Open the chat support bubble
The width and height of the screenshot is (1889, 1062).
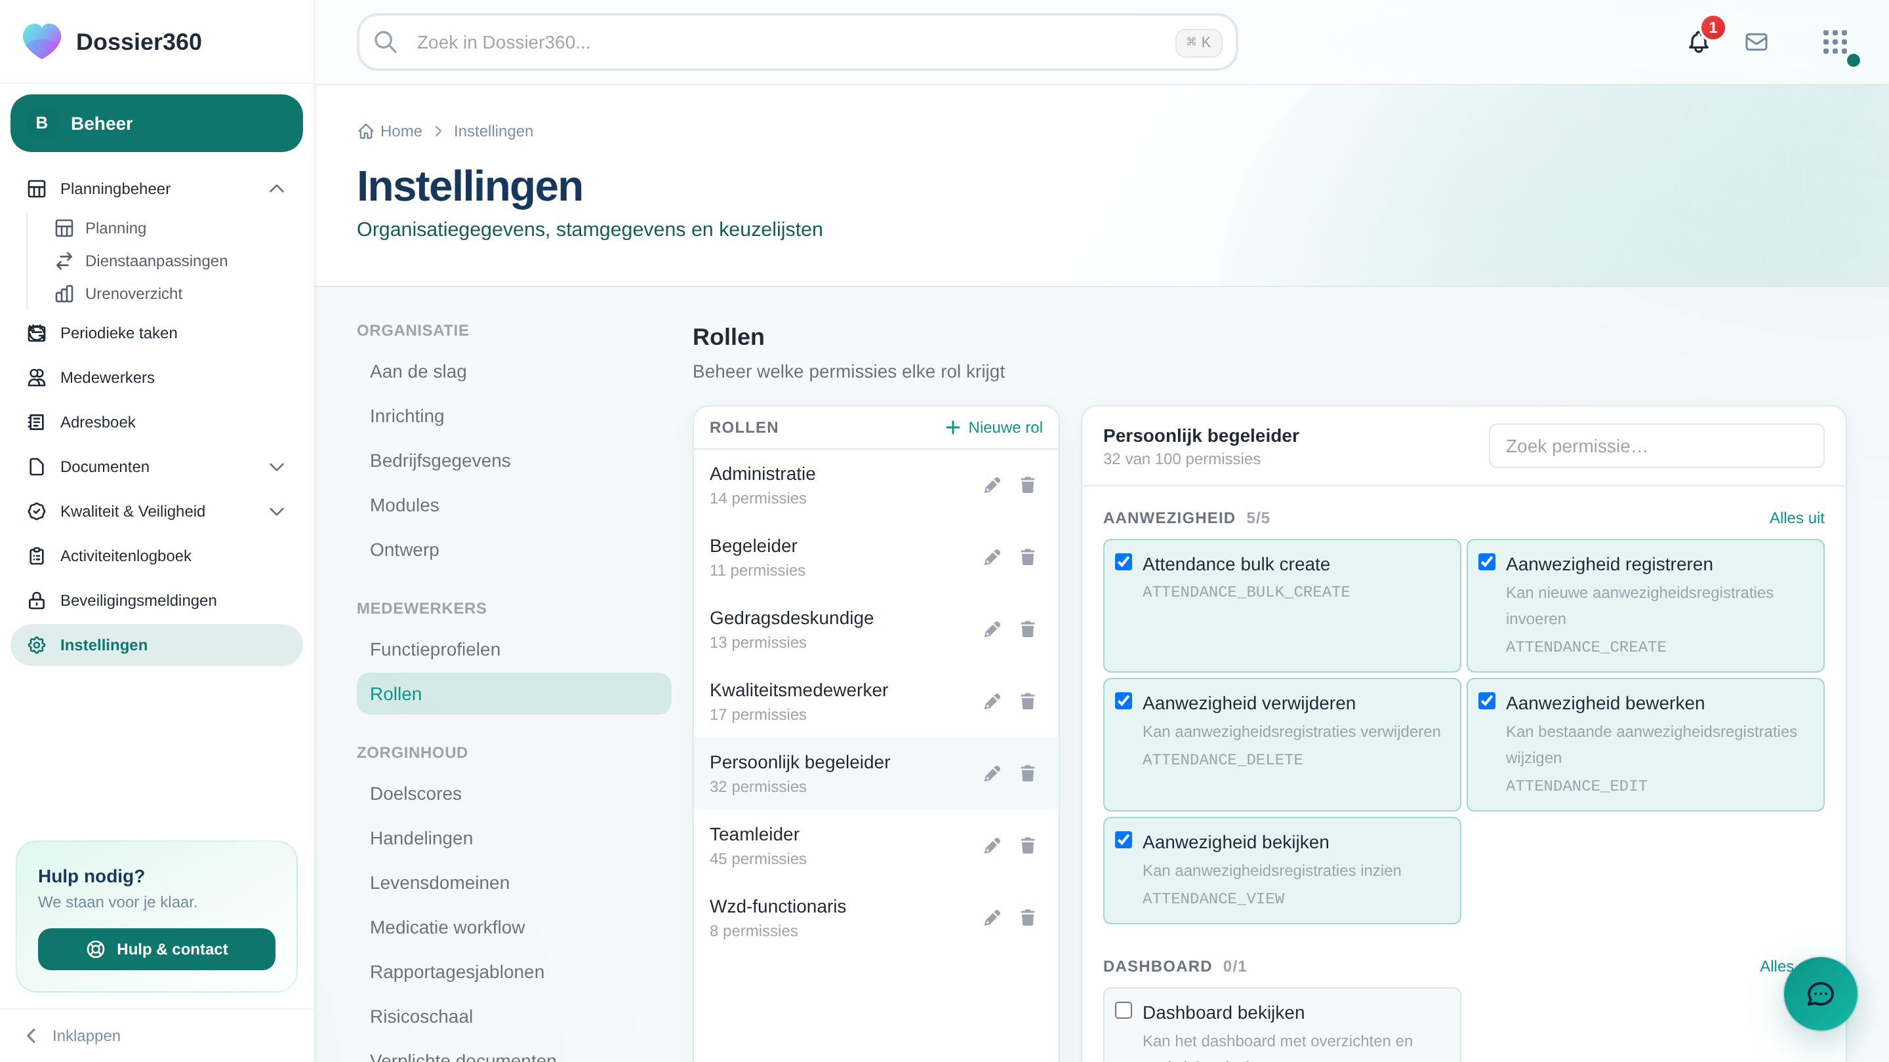(1820, 994)
